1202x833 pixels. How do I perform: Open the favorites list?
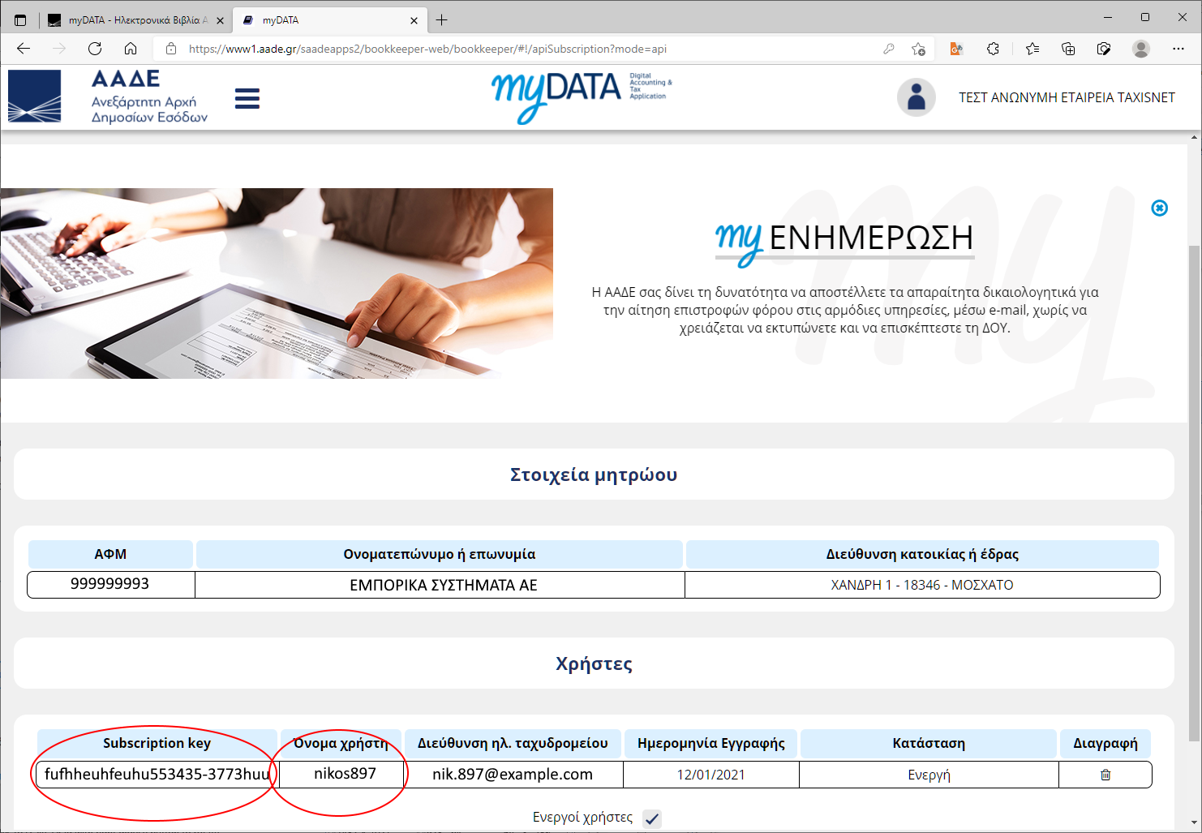point(1032,49)
